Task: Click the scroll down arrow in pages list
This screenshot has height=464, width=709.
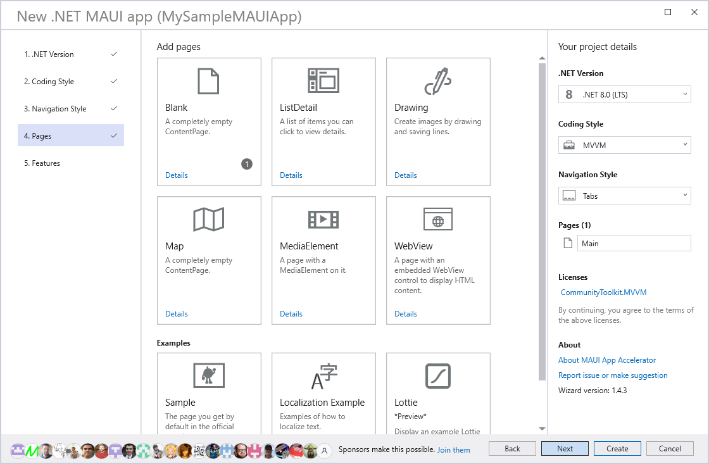Action: click(x=542, y=429)
